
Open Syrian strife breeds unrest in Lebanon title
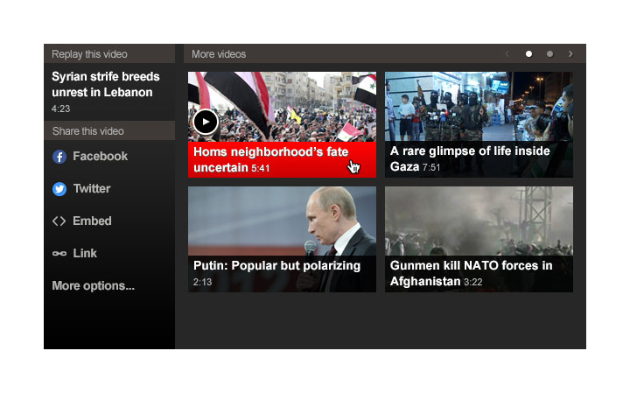coord(106,84)
